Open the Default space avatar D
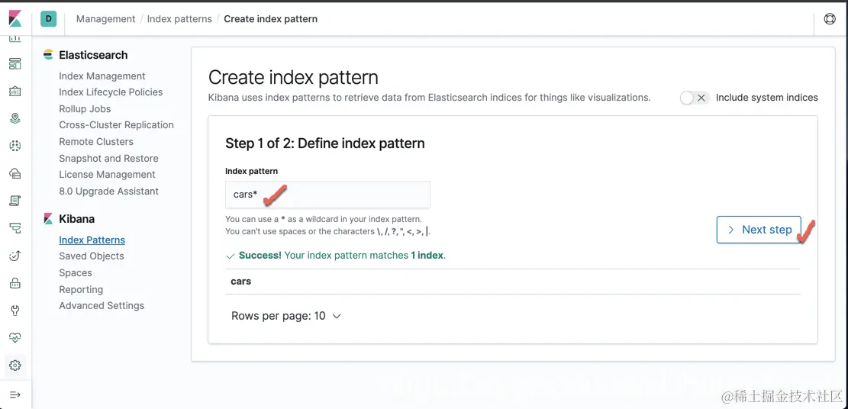 49,19
